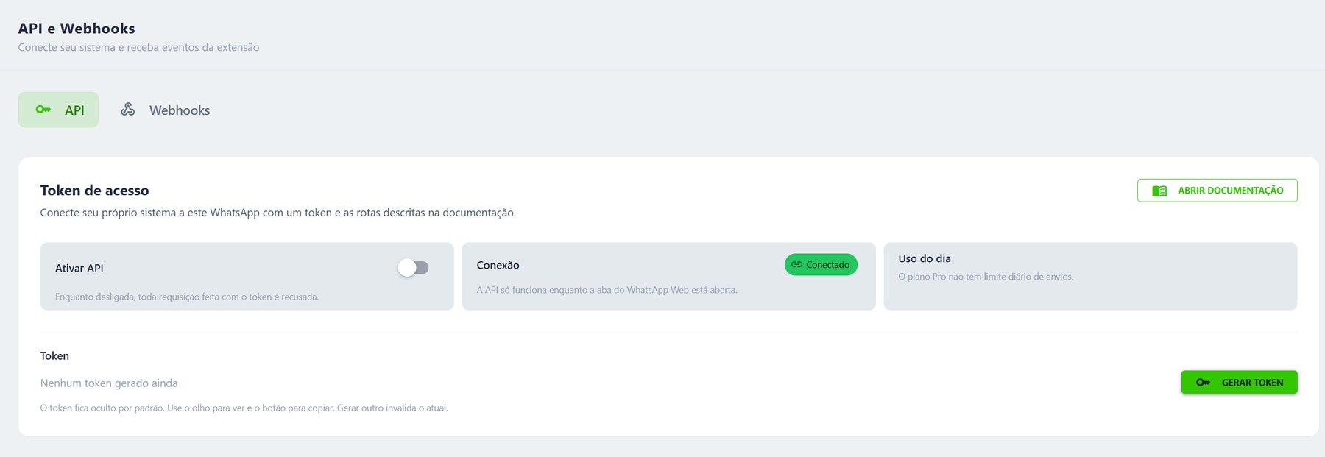Click the key icon in the API tab
This screenshot has height=457, width=1325.
point(43,110)
